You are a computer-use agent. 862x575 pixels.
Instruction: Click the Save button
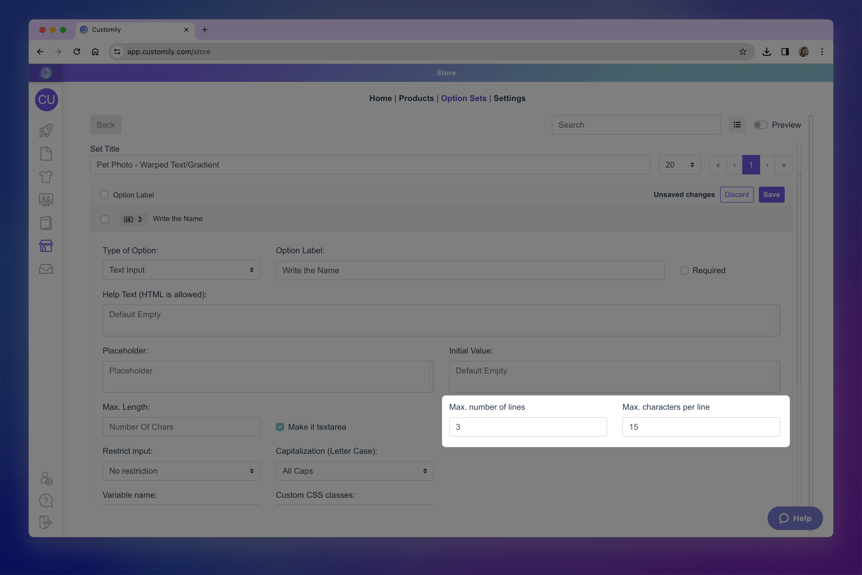tap(771, 195)
